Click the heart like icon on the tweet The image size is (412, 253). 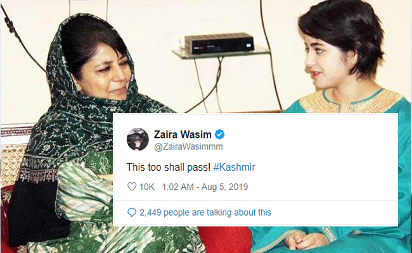tap(132, 187)
